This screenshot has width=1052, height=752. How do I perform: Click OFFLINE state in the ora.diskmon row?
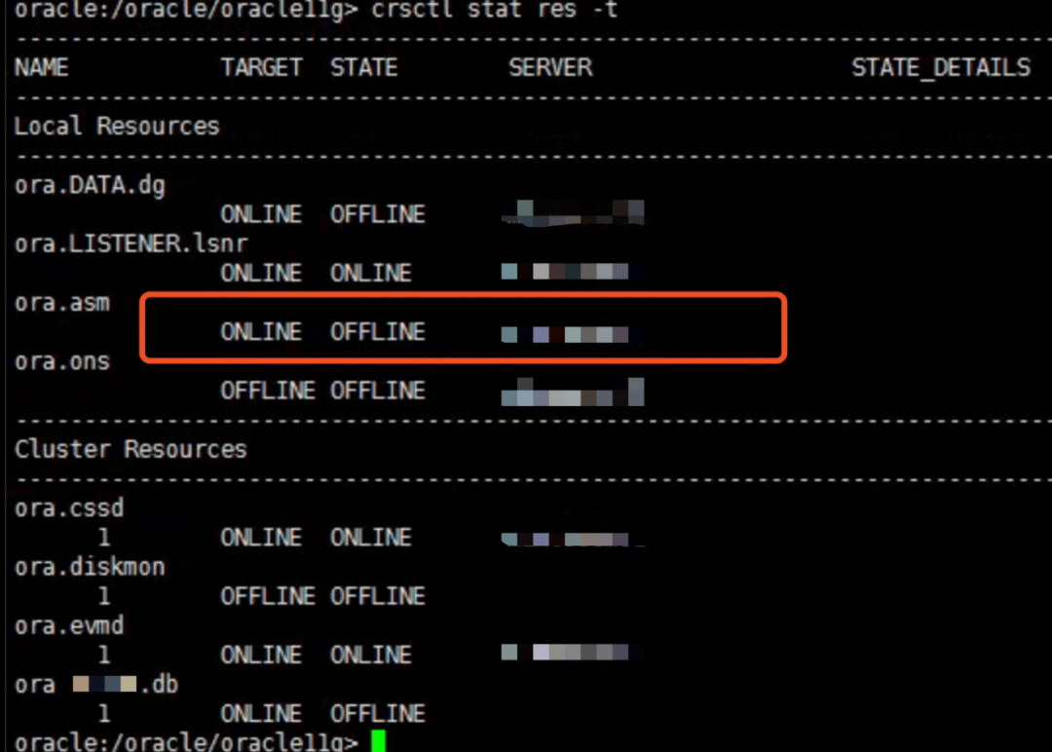pyautogui.click(x=378, y=597)
